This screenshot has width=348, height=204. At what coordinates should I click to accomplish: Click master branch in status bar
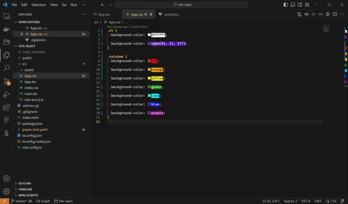pyautogui.click(x=19, y=201)
